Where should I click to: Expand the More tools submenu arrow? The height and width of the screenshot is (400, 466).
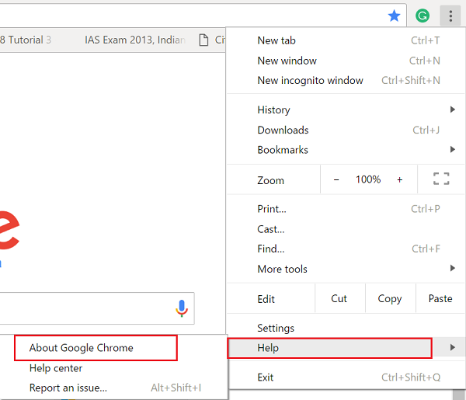(x=452, y=269)
